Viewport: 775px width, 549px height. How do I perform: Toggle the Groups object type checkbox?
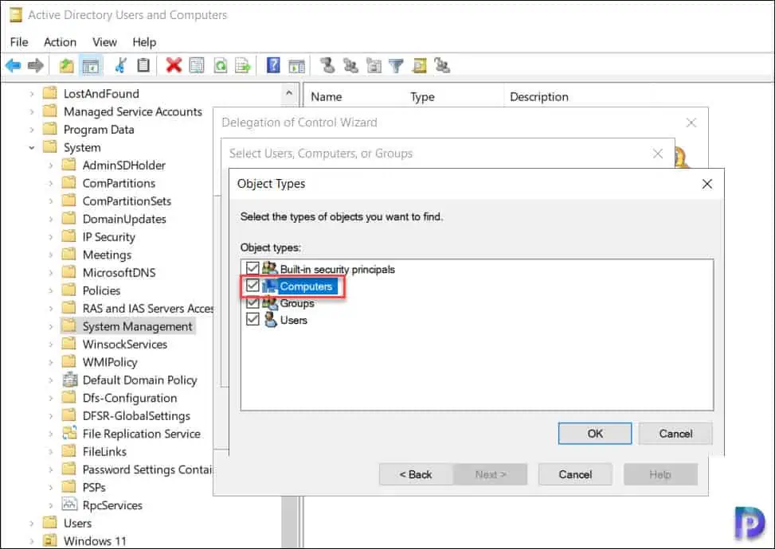(252, 302)
